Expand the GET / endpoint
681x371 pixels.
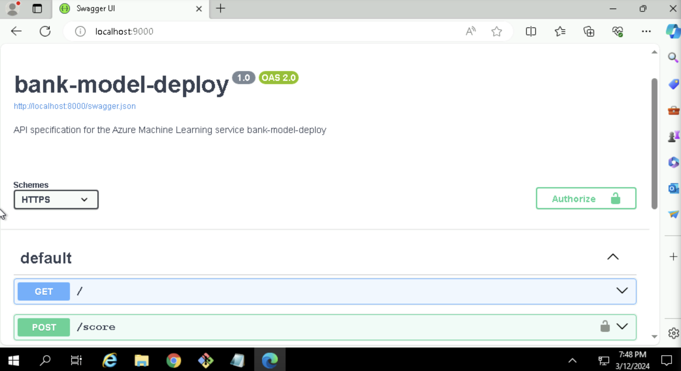click(622, 290)
